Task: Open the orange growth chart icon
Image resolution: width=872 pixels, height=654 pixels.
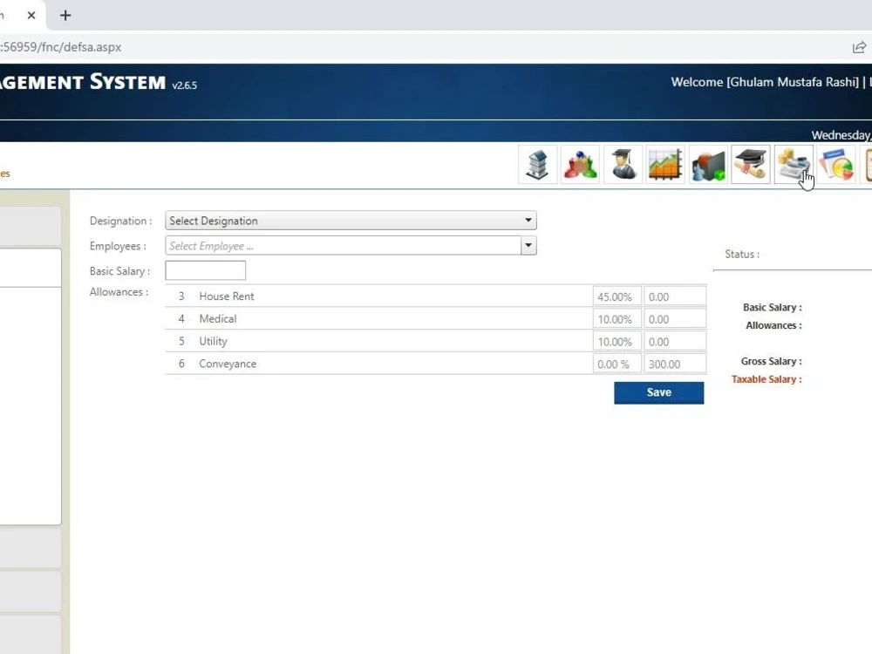Action: 665,165
